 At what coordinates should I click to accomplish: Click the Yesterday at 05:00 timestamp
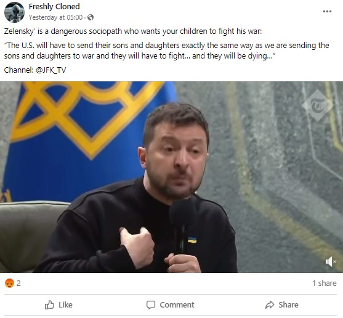pyautogui.click(x=56, y=17)
